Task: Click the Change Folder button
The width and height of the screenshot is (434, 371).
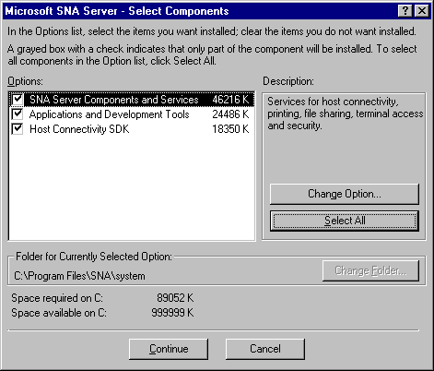Action: click(x=370, y=270)
